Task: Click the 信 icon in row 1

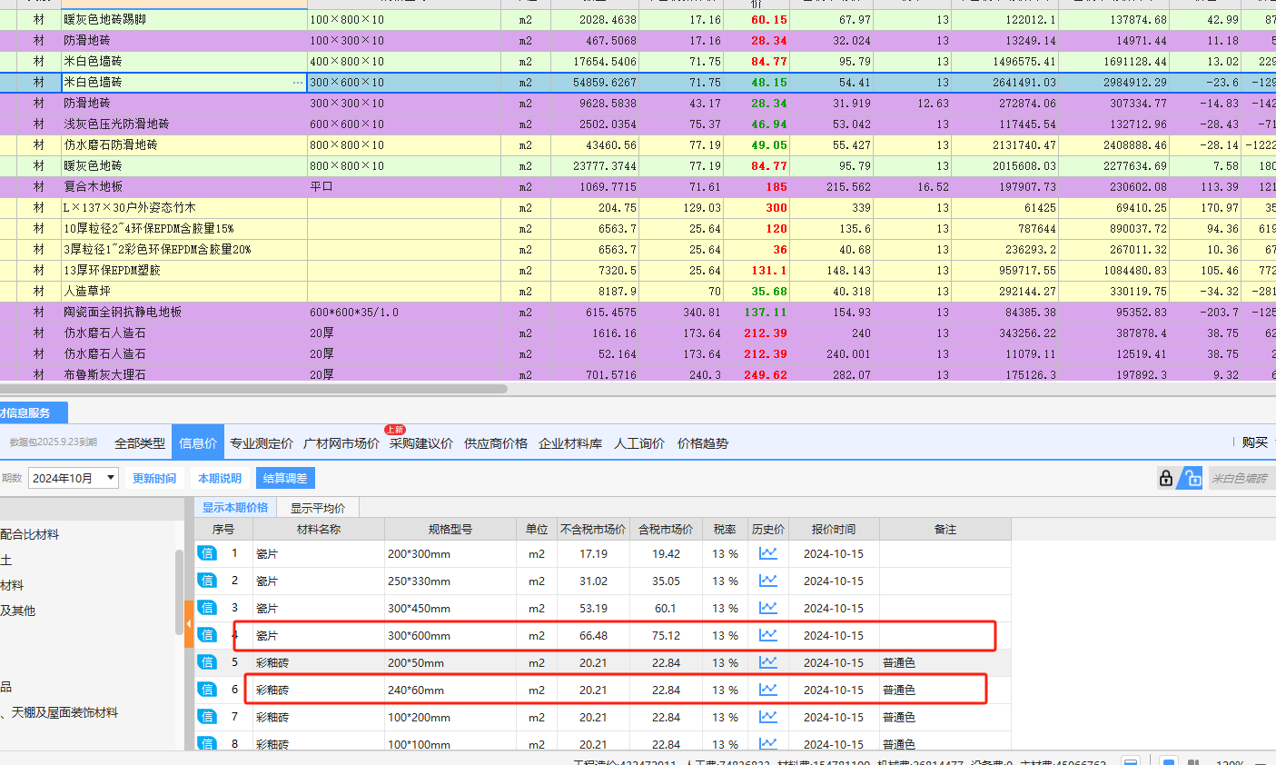Action: [207, 553]
